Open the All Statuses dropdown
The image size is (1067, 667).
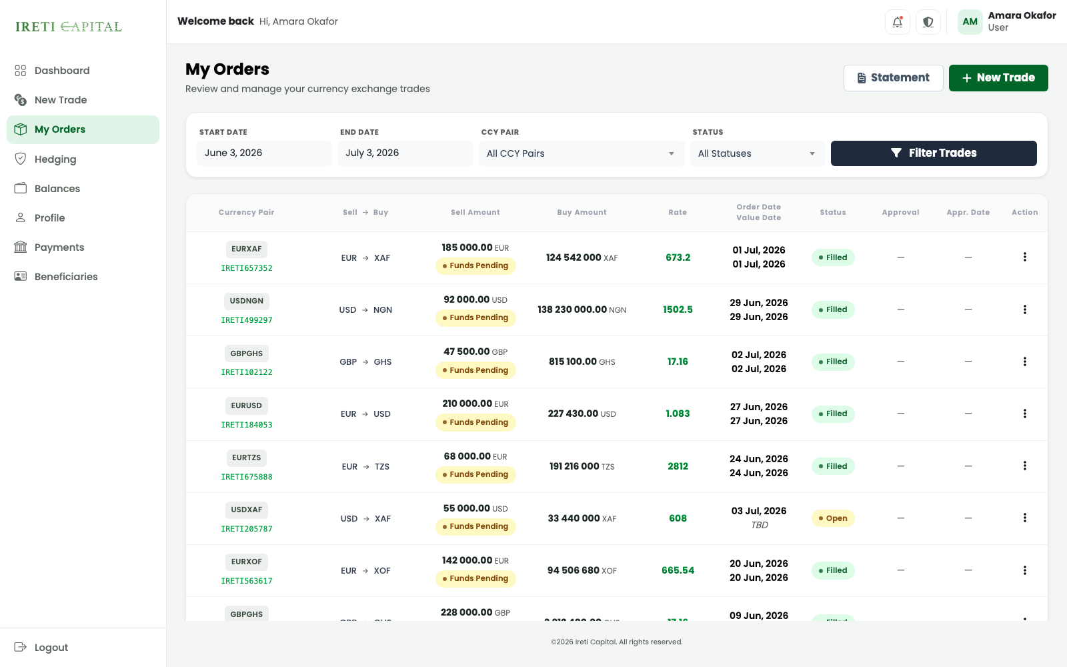coord(758,153)
